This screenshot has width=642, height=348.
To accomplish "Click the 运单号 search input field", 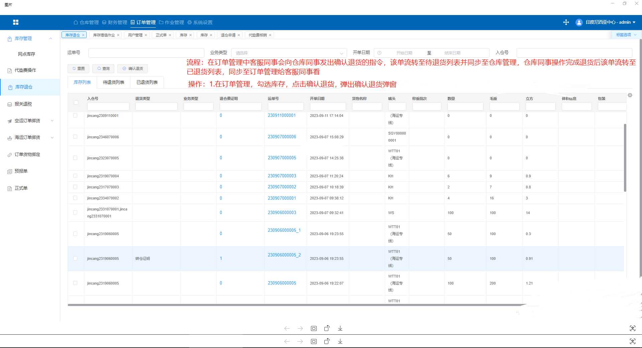I will tap(146, 53).
